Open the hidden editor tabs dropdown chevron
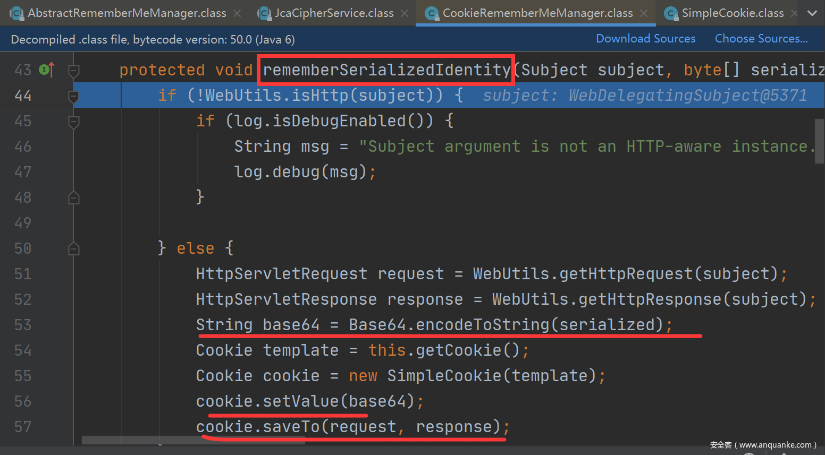Screen dimensions: 825x455 (812, 13)
